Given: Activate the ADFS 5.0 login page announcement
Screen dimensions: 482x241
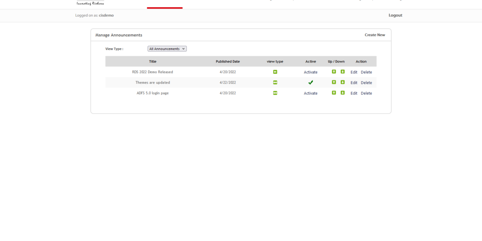Looking at the screenshot, I should (310, 93).
